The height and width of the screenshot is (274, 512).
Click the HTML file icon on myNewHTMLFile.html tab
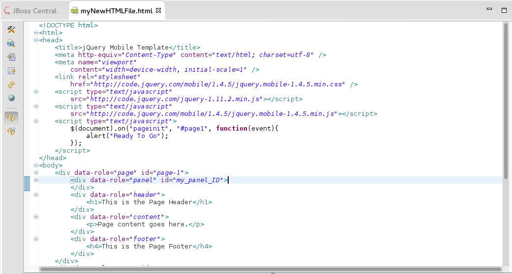74,11
